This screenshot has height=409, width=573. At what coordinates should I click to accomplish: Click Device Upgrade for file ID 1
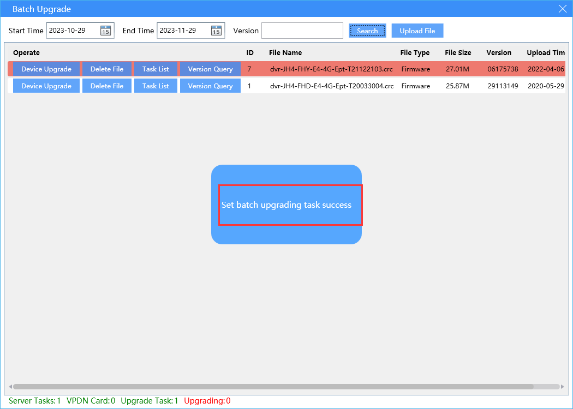click(x=46, y=86)
